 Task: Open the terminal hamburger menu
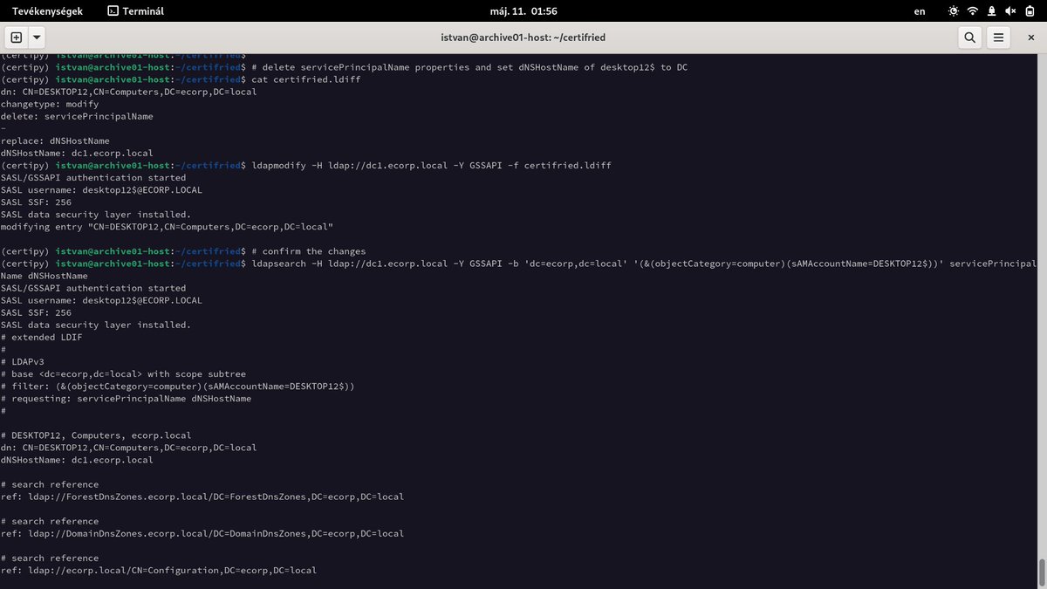click(x=999, y=38)
